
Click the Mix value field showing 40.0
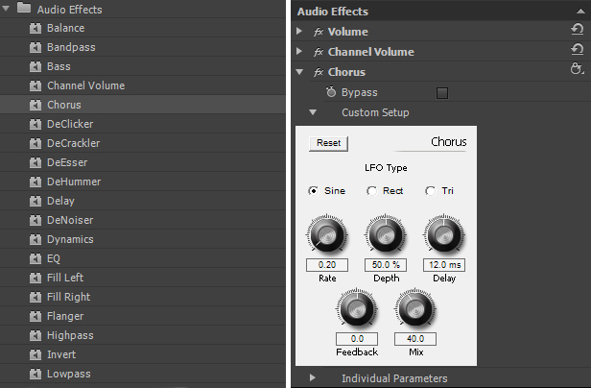click(415, 339)
